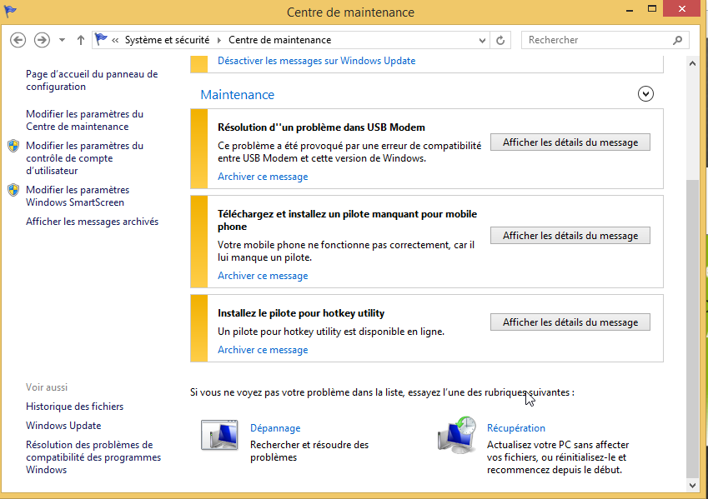Click the Forward navigation arrow
The image size is (708, 499).
click(x=42, y=40)
